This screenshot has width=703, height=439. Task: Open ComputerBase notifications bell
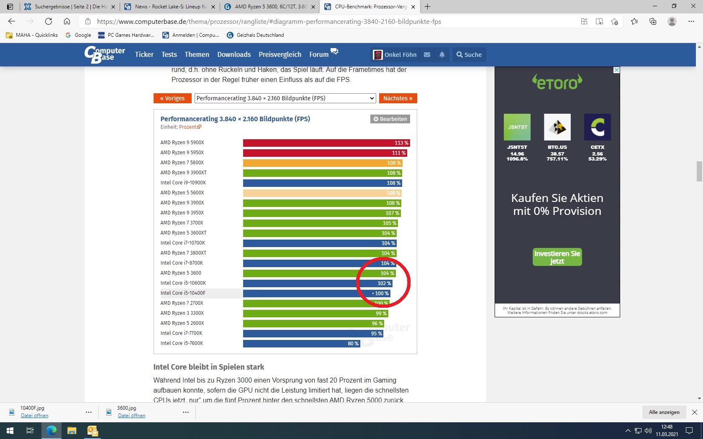(442, 55)
